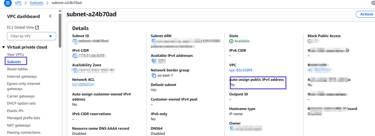
Task: Copy the Available IPv4 addresses value icon
Action: point(154,61)
